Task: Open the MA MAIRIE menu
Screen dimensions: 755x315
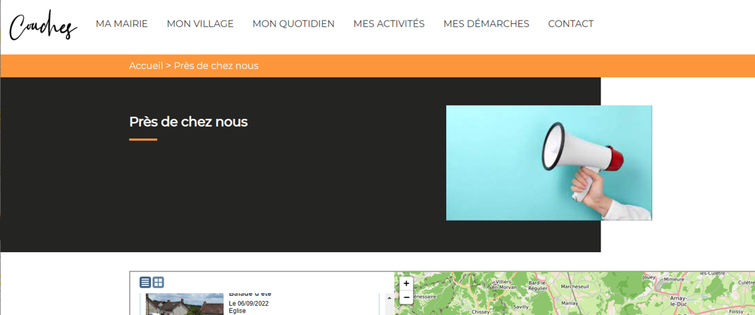Action: 122,23
